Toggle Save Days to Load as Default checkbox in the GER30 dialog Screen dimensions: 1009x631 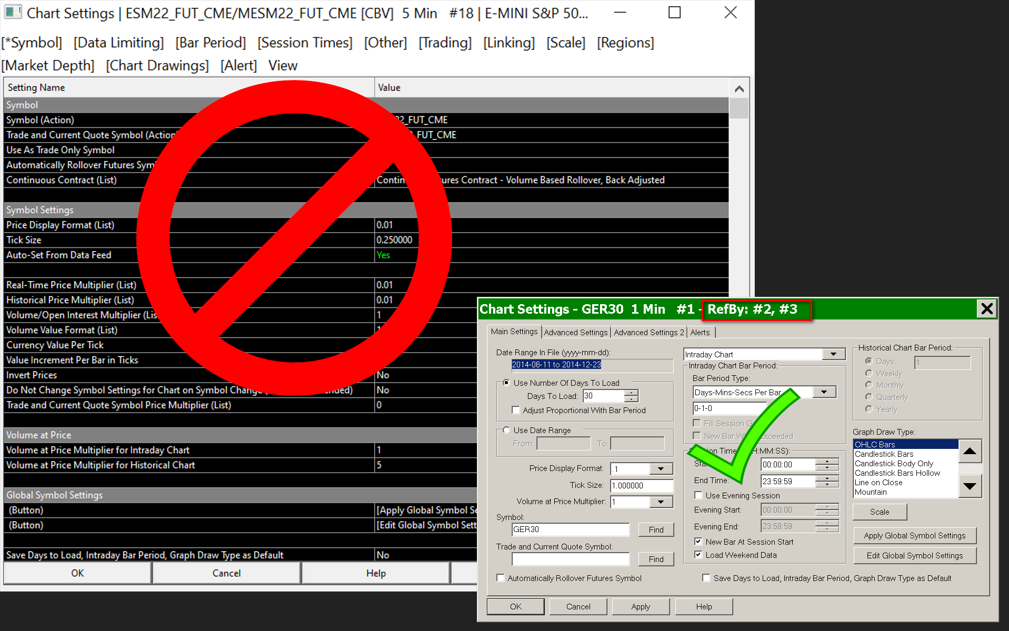tap(706, 578)
